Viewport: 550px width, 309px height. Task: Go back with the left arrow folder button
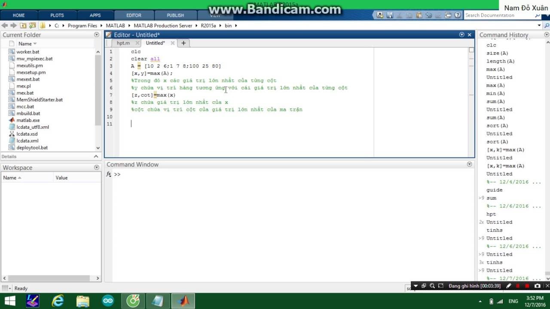5,25
